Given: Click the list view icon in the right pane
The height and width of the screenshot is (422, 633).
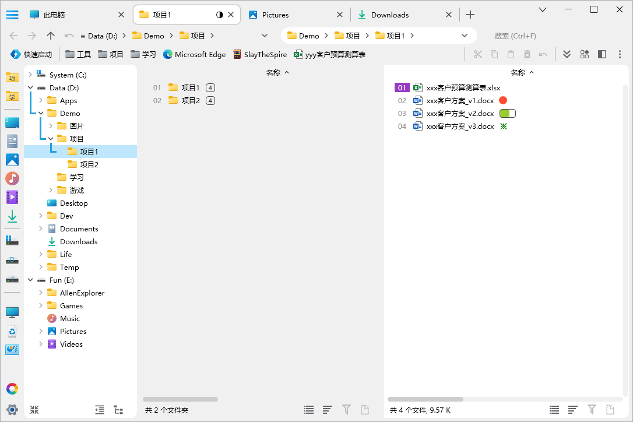Looking at the screenshot, I should click(553, 409).
